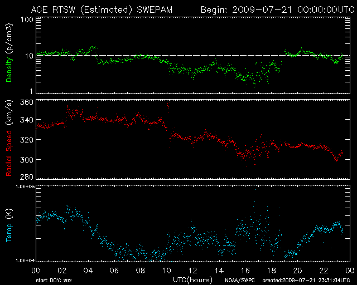Click the 'Begin: 2009-07-21 00:00:00UTC' text
This screenshot has height=285, width=357.
coord(277,10)
